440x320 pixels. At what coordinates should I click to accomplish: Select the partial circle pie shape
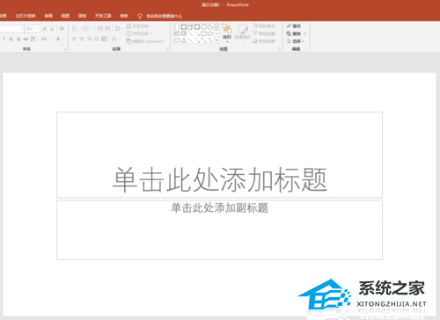tap(210, 27)
